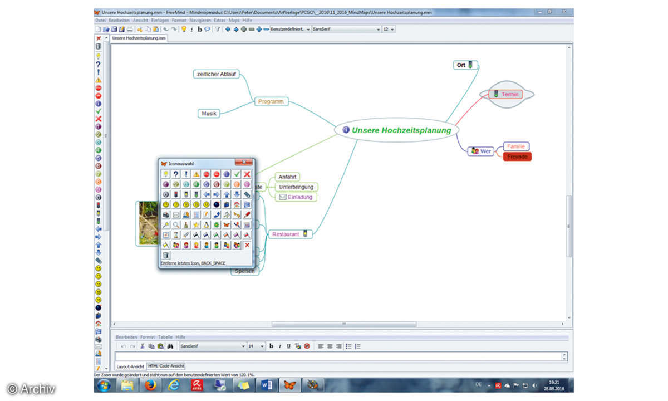
Task: Align note text left
Action: (320, 346)
